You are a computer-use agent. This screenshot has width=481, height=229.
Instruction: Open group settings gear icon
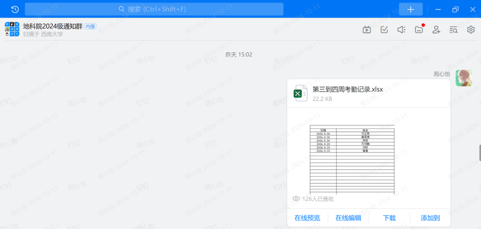click(x=471, y=30)
